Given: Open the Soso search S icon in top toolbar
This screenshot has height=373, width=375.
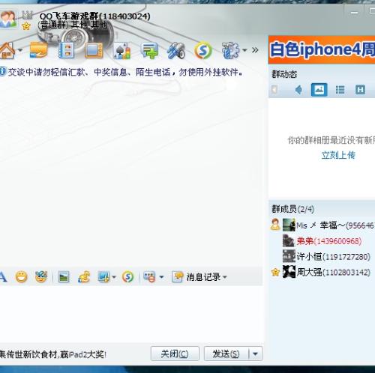Looking at the screenshot, I should 203,50.
